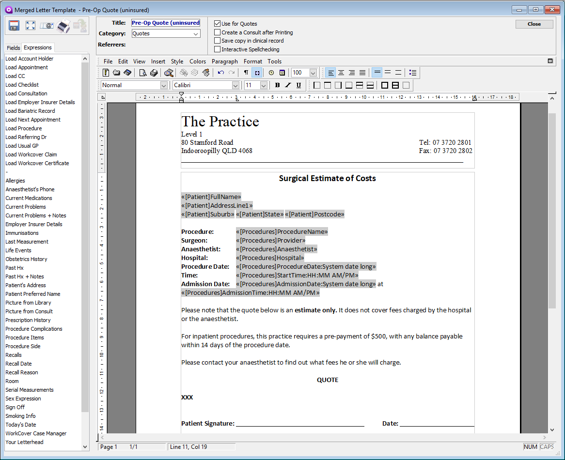Viewport: 565px width, 460px height.
Task: Undo the last edit
Action: coord(220,72)
